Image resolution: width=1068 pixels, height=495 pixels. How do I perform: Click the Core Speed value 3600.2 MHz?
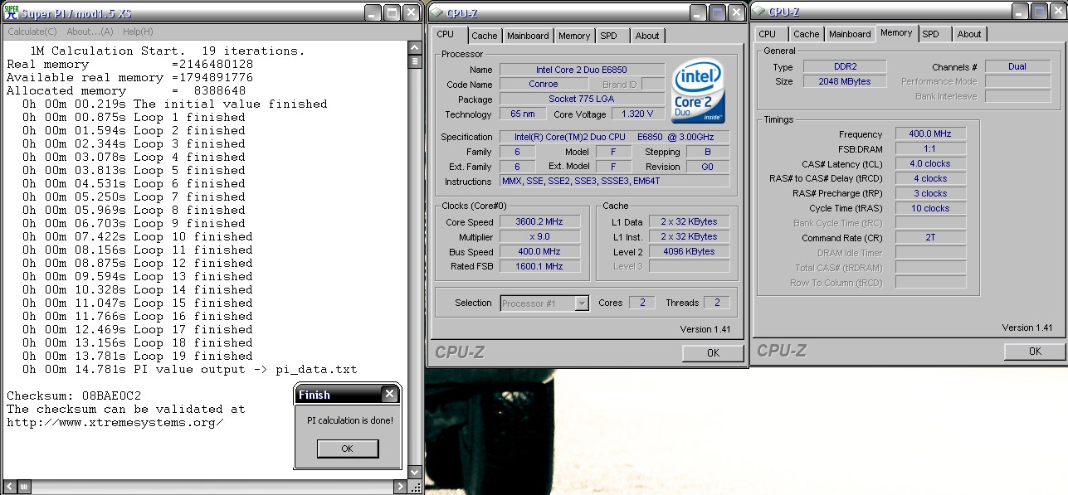pos(539,222)
